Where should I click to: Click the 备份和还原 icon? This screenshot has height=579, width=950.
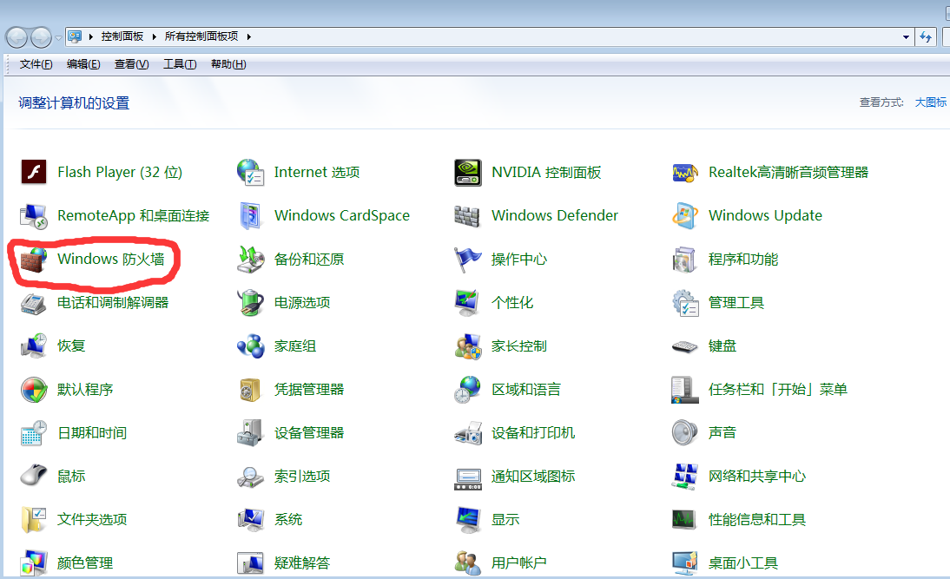click(250, 260)
